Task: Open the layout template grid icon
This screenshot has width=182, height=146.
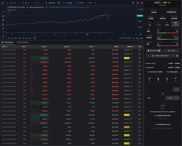Action: [x=58, y=3]
